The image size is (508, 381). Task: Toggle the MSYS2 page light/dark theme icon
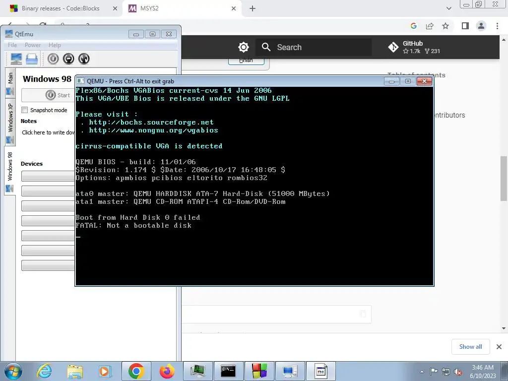(x=243, y=47)
